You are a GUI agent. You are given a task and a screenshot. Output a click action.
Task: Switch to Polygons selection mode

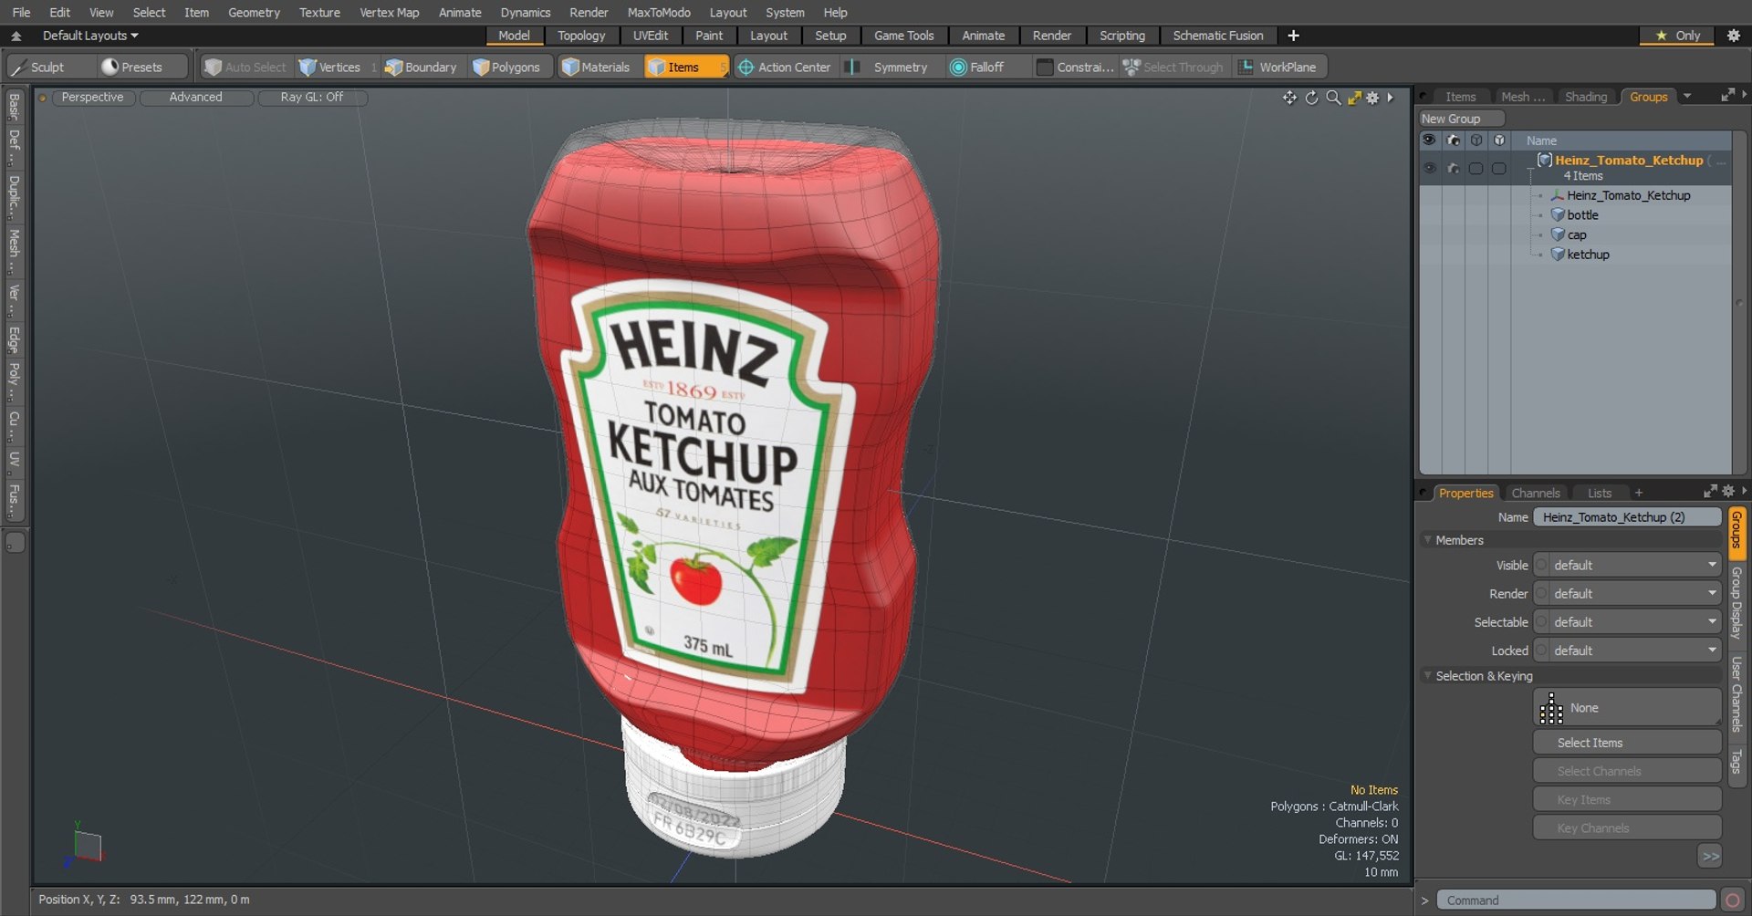click(x=507, y=67)
